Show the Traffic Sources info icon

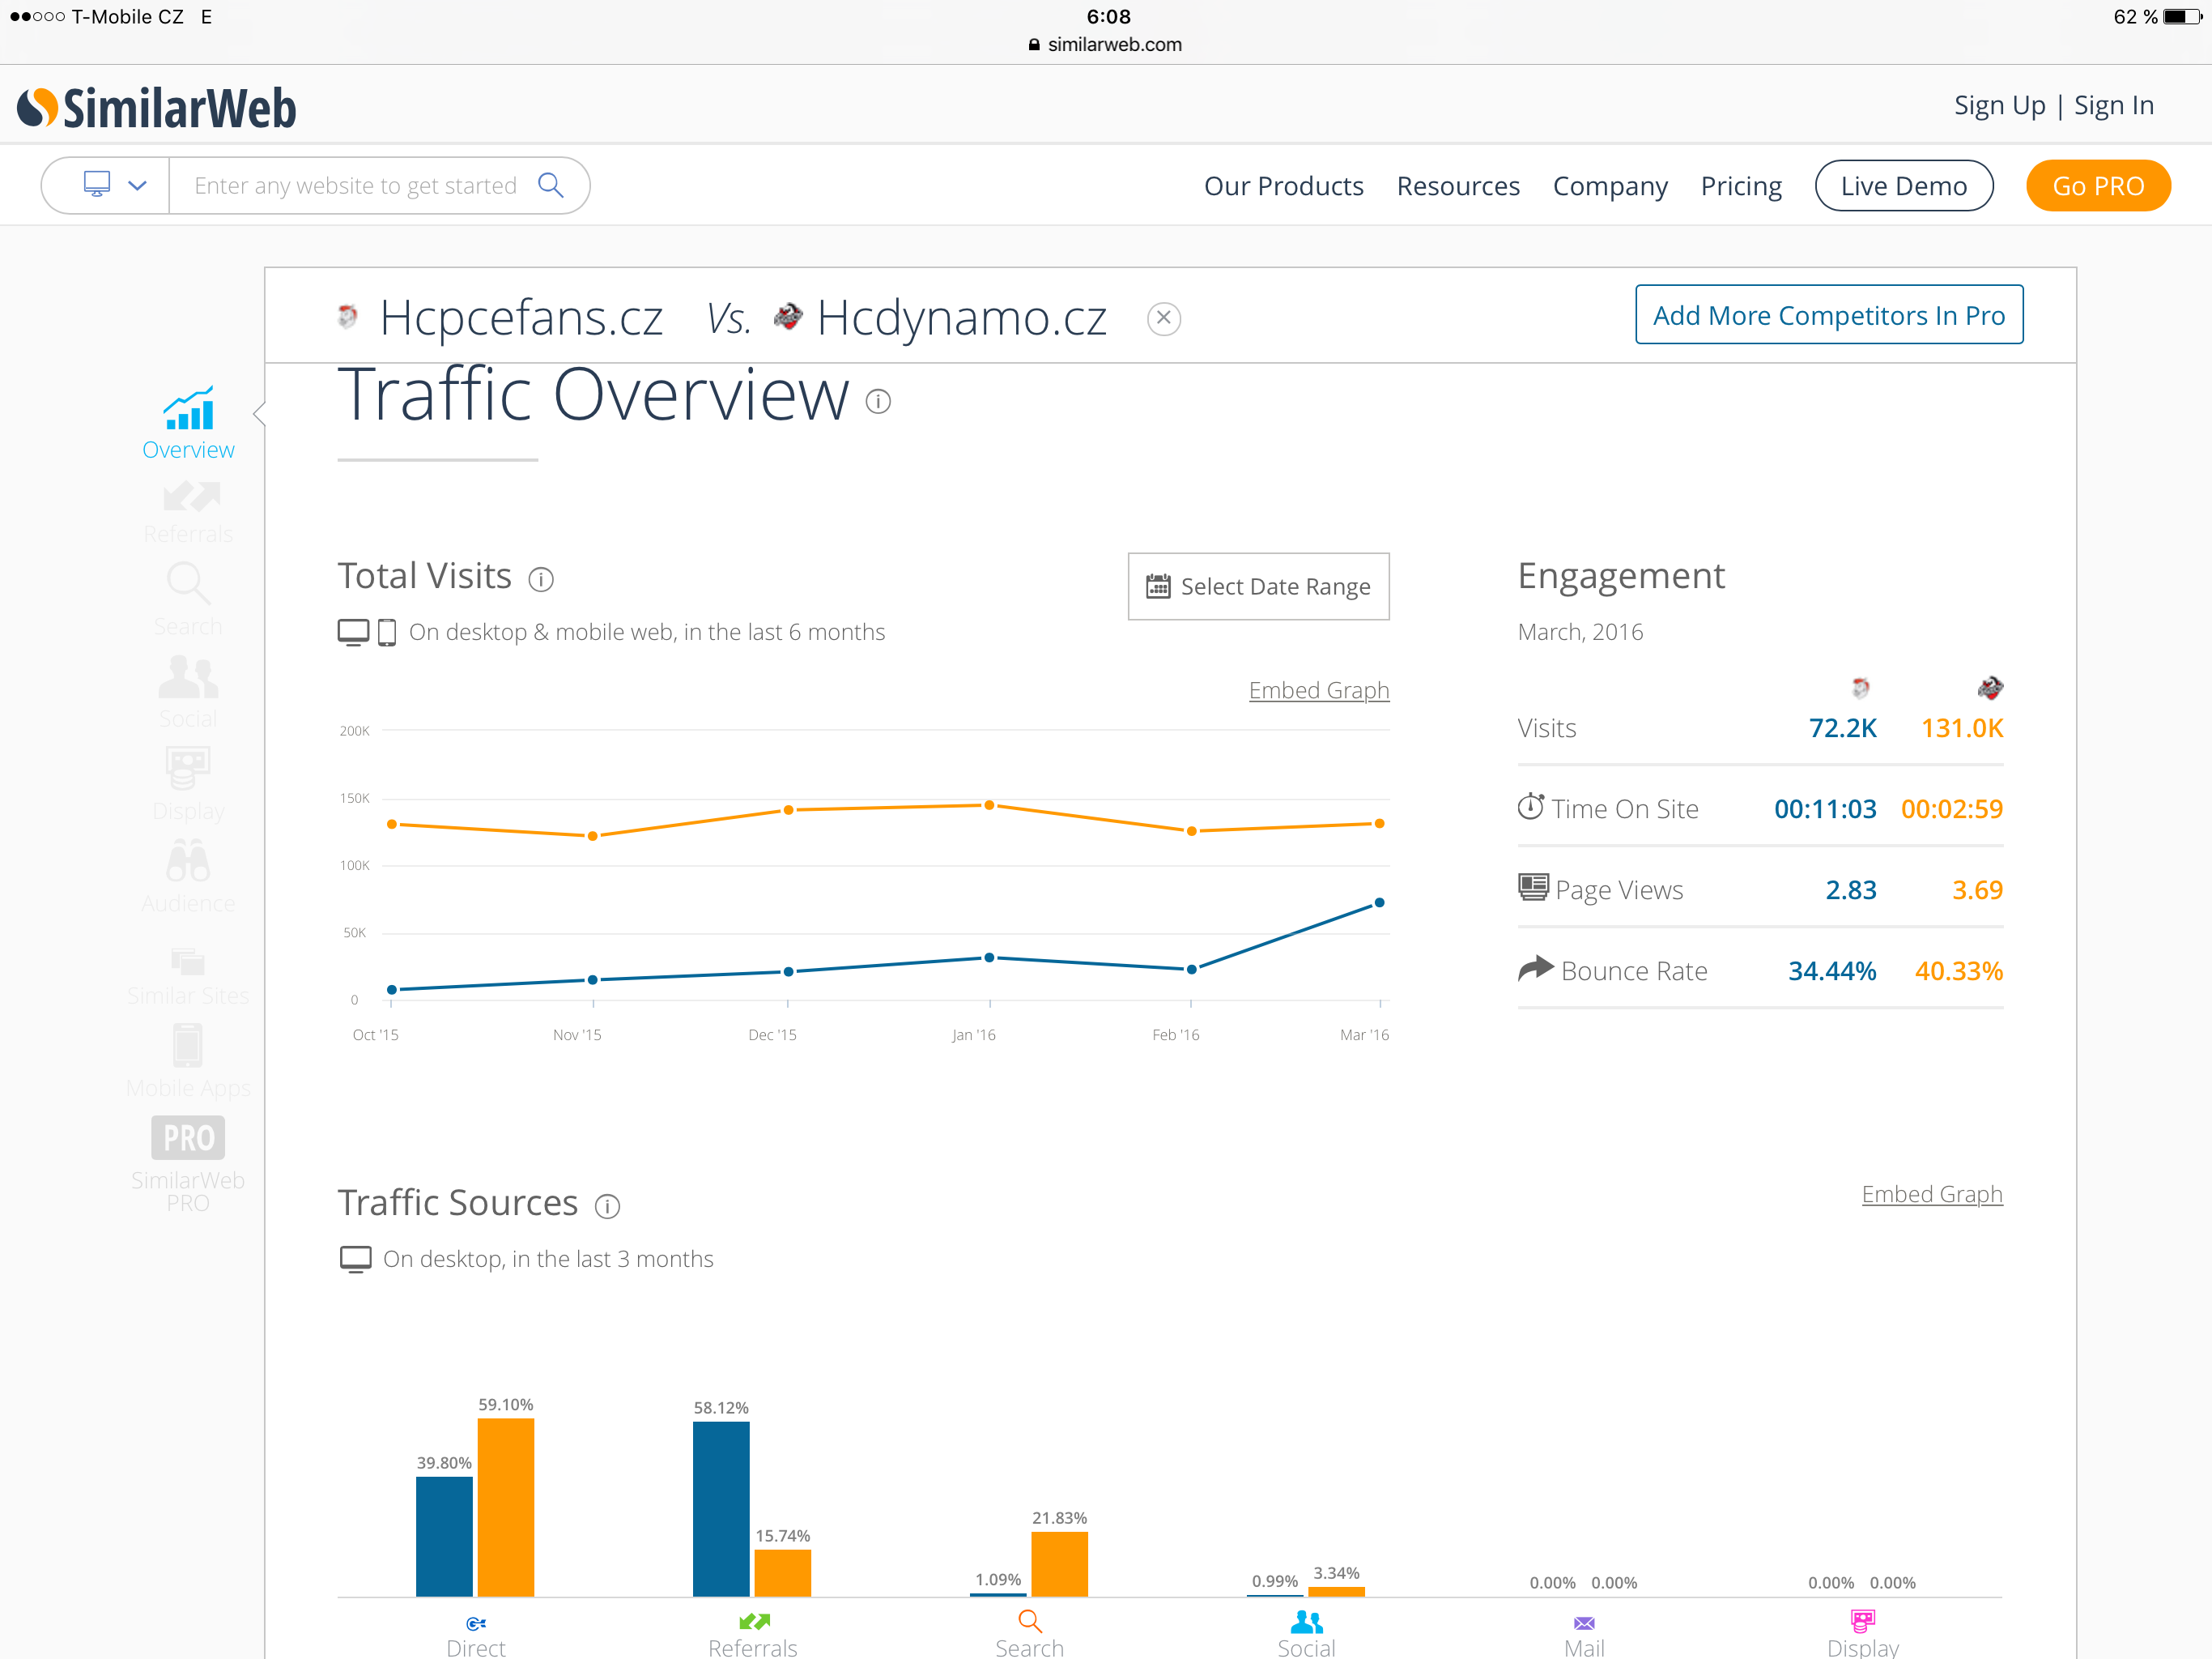coord(607,1207)
